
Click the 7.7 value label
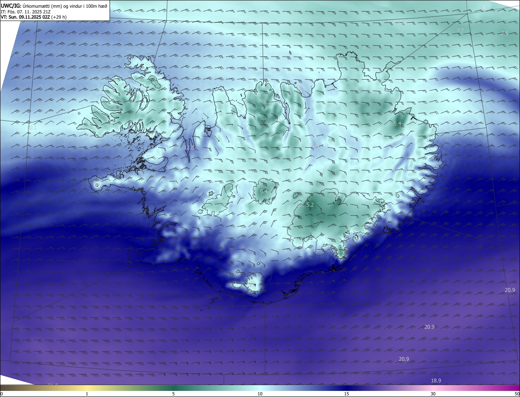(460, 30)
